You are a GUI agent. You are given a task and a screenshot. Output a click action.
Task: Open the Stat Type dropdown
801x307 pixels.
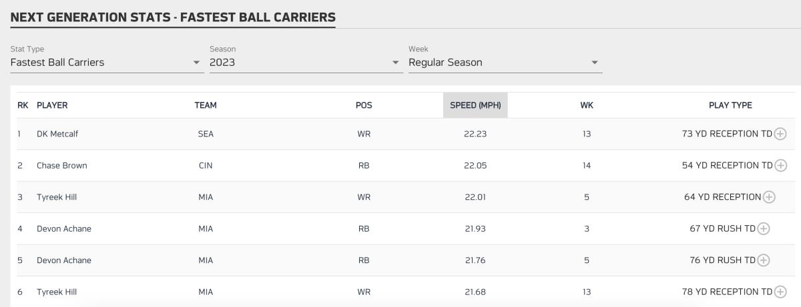click(x=105, y=63)
